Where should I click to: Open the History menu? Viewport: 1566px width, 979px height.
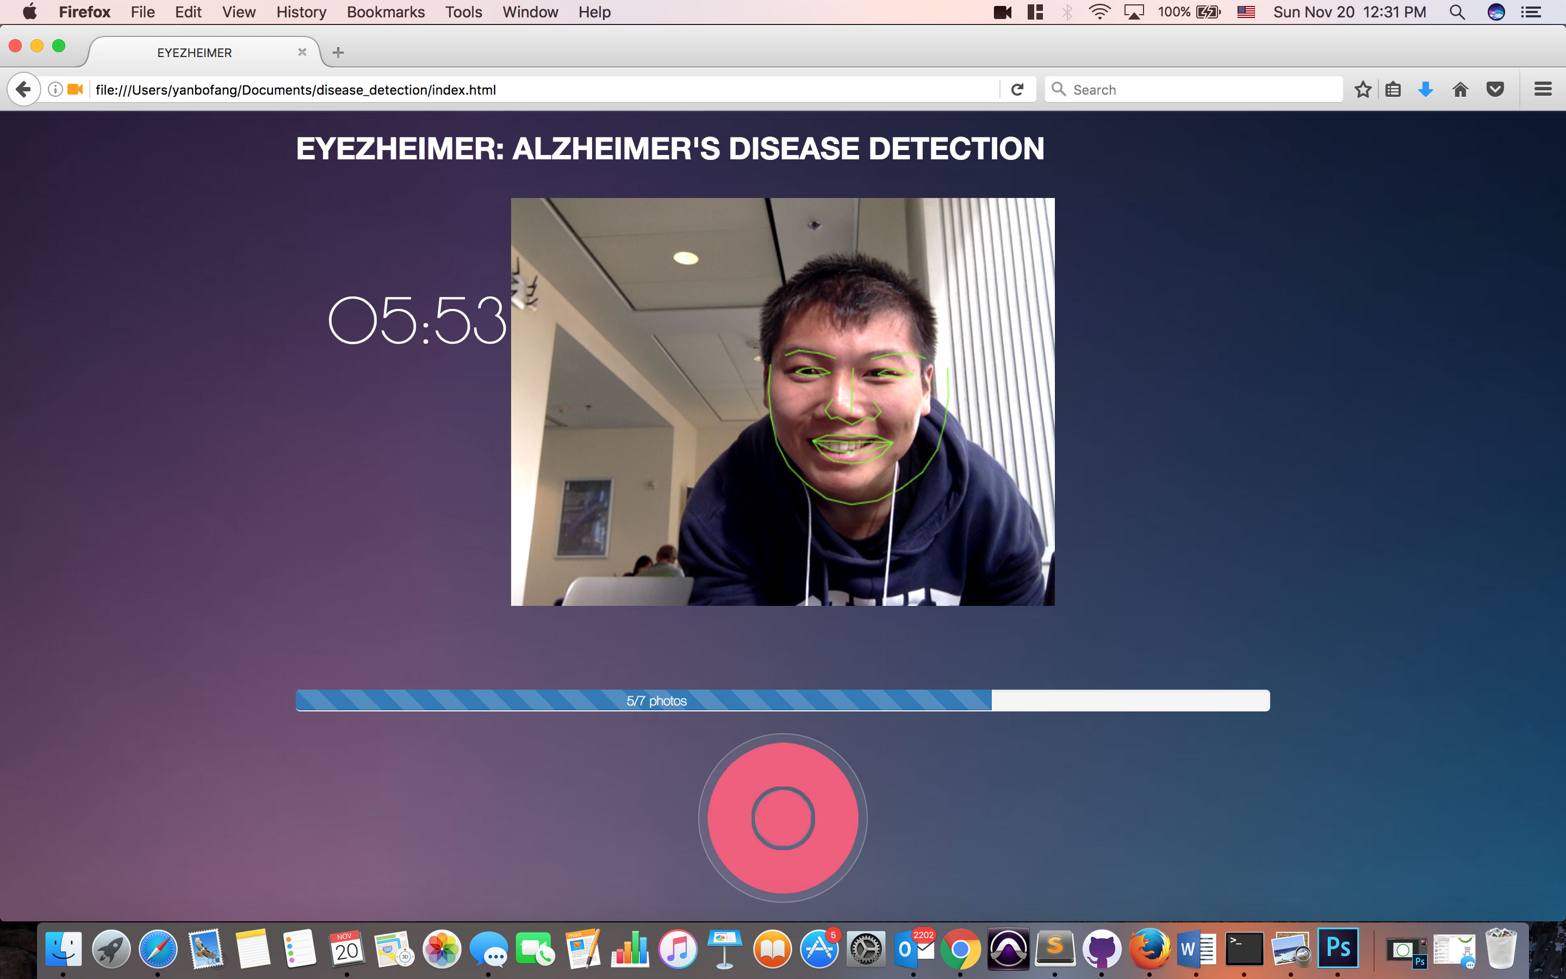301,13
